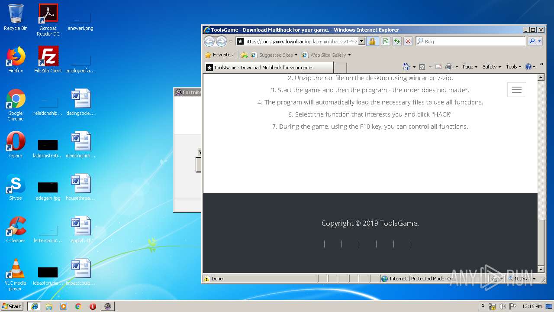
Task: Show more command bar items chevron
Action: point(541,64)
